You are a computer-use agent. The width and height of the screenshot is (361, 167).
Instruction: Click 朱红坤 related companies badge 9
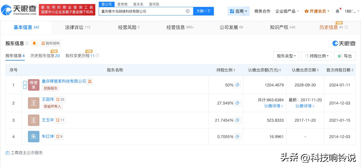[x=59, y=137]
